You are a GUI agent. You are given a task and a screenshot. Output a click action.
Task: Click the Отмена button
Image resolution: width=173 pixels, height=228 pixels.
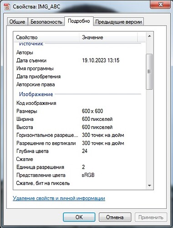(x=115, y=217)
